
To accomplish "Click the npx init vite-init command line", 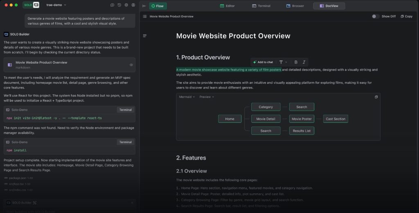I will [54, 118].
